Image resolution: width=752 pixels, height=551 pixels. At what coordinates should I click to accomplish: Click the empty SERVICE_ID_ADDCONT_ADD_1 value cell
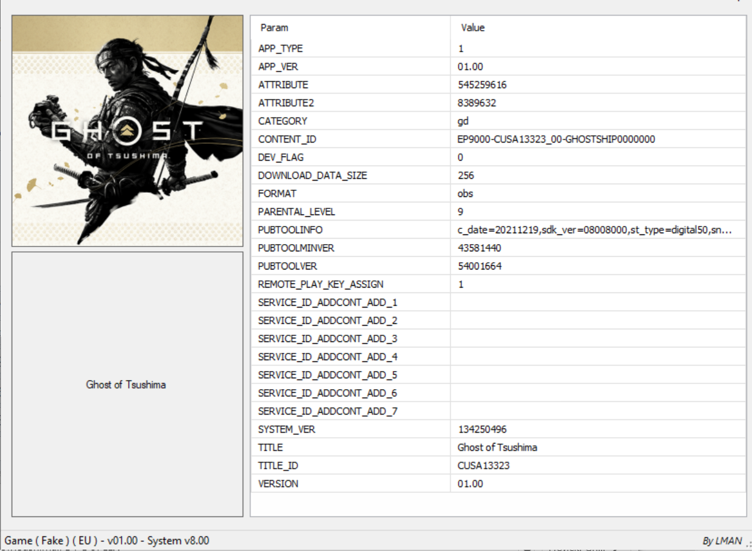(598, 303)
